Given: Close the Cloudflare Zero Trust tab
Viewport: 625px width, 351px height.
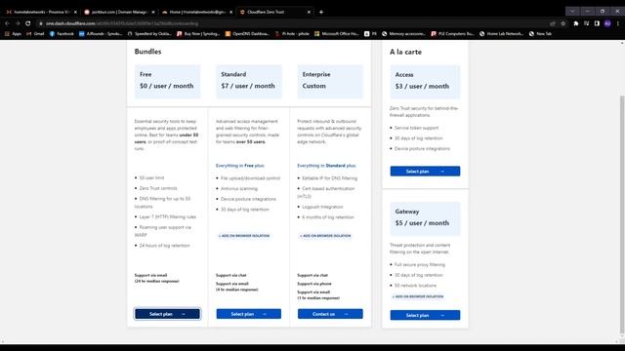Looking at the screenshot, I should 309,12.
